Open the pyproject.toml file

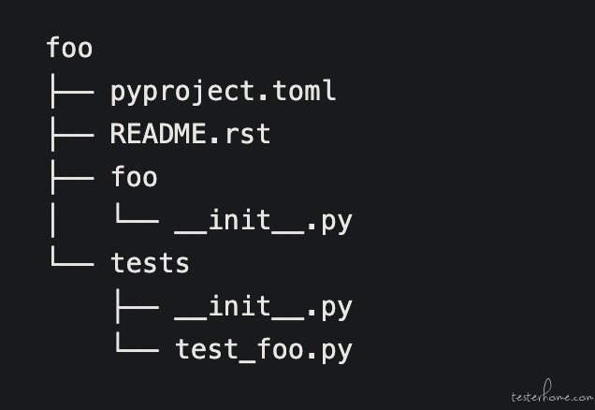pyautogui.click(x=223, y=92)
